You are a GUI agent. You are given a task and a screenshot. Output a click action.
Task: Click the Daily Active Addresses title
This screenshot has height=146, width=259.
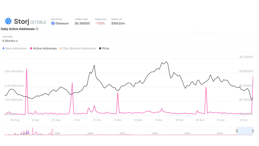18,29
